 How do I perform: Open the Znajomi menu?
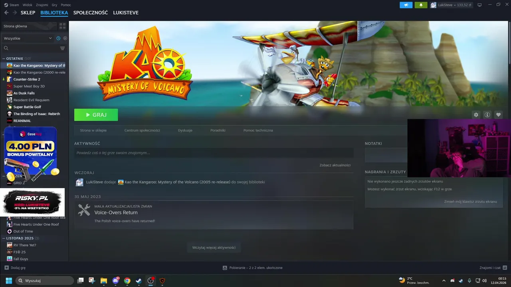(x=42, y=5)
